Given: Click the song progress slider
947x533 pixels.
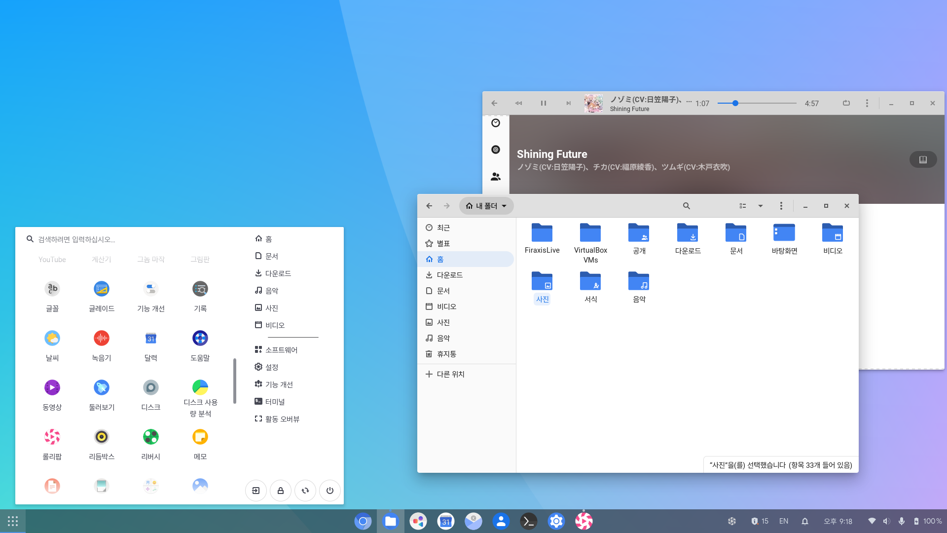Looking at the screenshot, I should (757, 103).
